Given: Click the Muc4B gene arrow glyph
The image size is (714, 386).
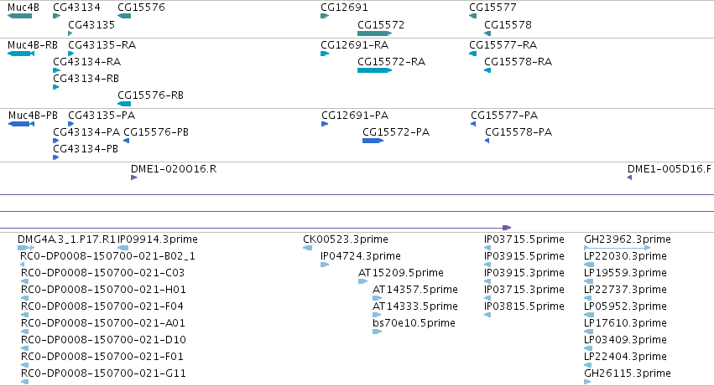Looking at the screenshot, I should click(x=19, y=17).
